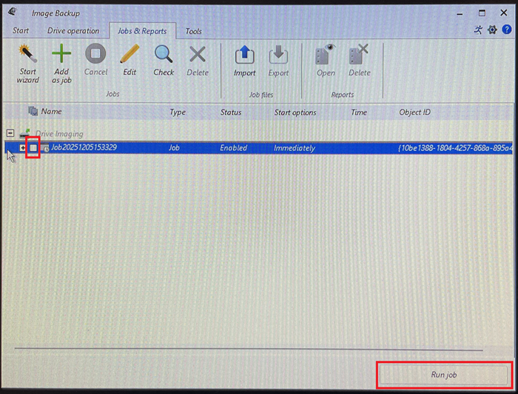Delete the selected job with X icon
This screenshot has height=394, width=518.
click(x=198, y=61)
